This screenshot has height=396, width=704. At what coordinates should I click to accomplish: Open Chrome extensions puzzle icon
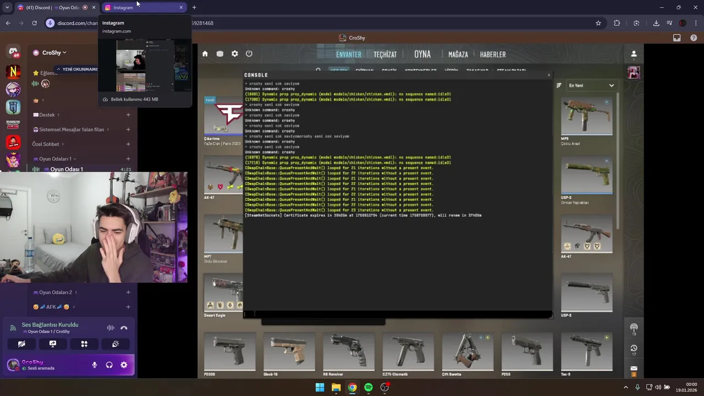(x=617, y=23)
